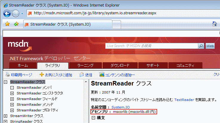Image resolution: width=220 pixels, height=123 pixels.
Task: Click the box icon beside StreamReader メンバ
Action: point(12,88)
